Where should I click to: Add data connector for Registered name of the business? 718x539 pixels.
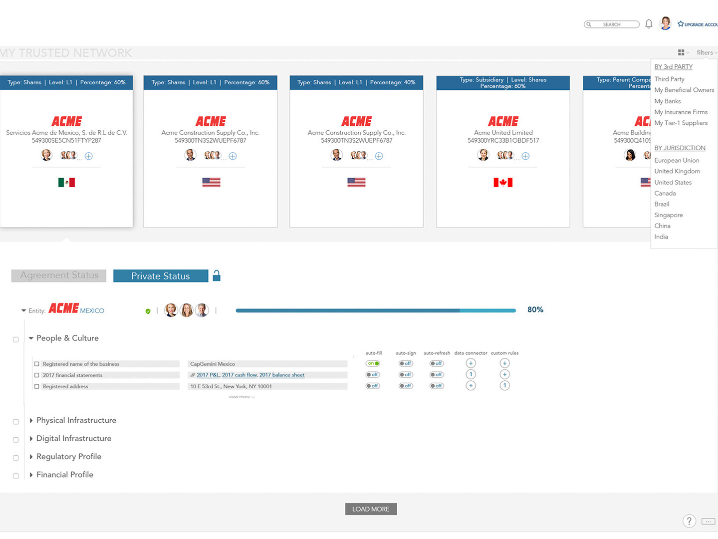471,363
